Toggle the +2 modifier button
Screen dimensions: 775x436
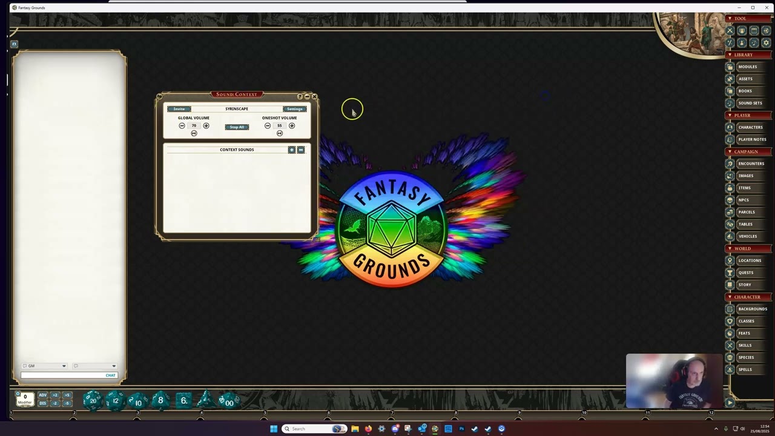point(55,395)
